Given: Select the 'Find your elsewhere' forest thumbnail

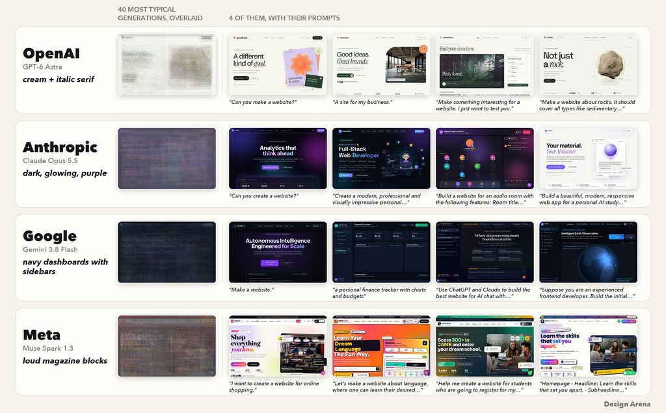Looking at the screenshot, I should tap(485, 65).
